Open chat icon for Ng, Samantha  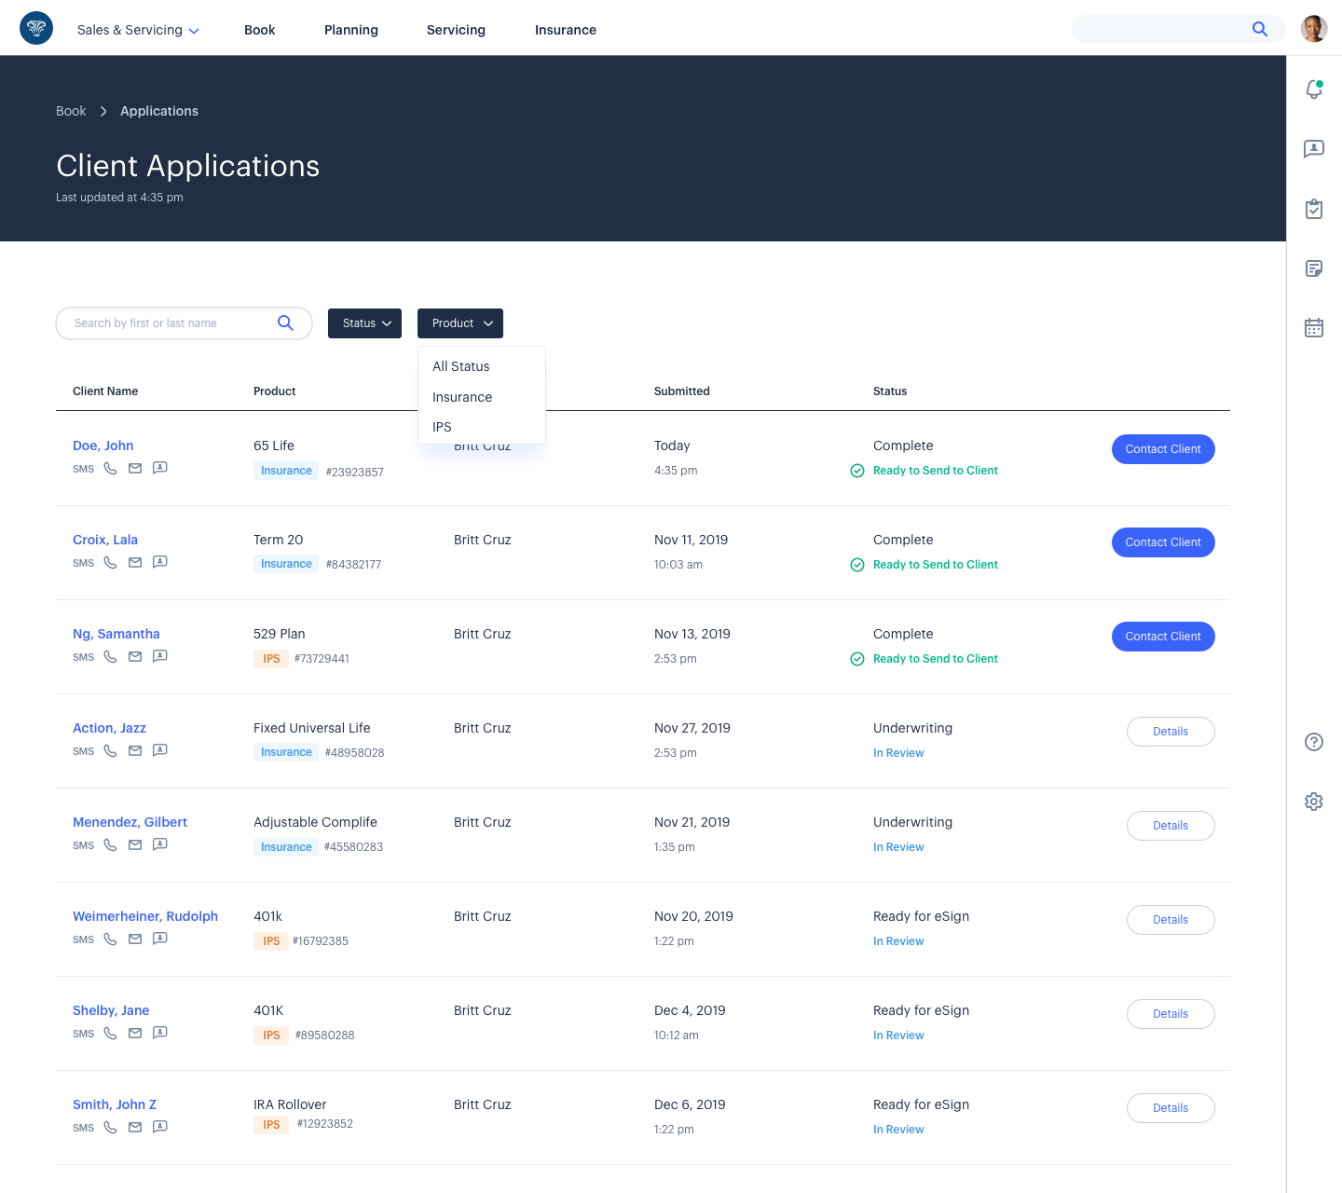pyautogui.click(x=160, y=656)
